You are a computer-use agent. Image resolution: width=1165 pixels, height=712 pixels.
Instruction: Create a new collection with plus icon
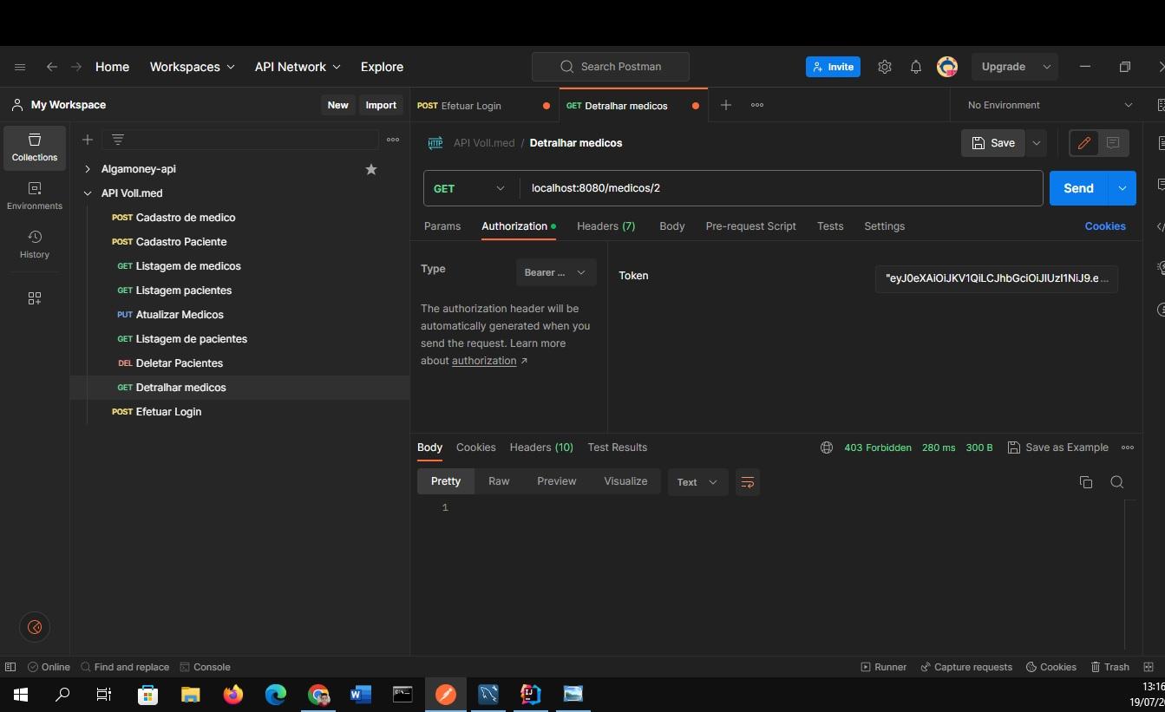[x=88, y=140]
